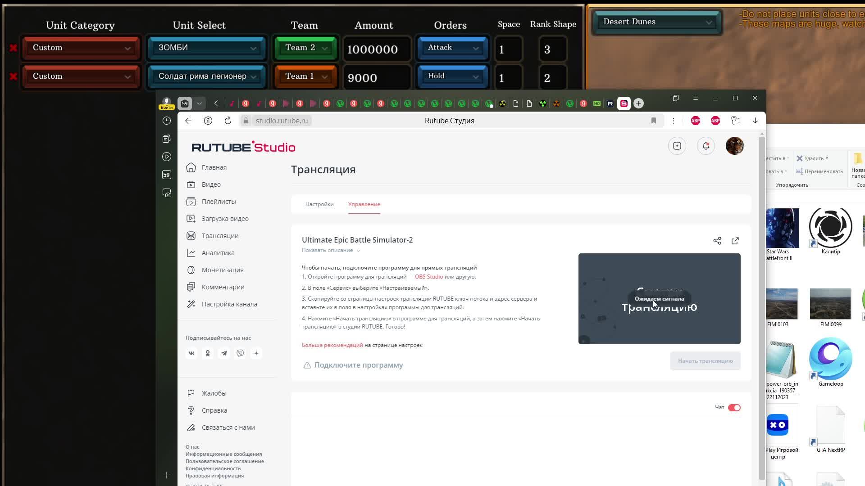The height and width of the screenshot is (486, 865).
Task: Click the share icon next to stream title
Action: (x=717, y=240)
